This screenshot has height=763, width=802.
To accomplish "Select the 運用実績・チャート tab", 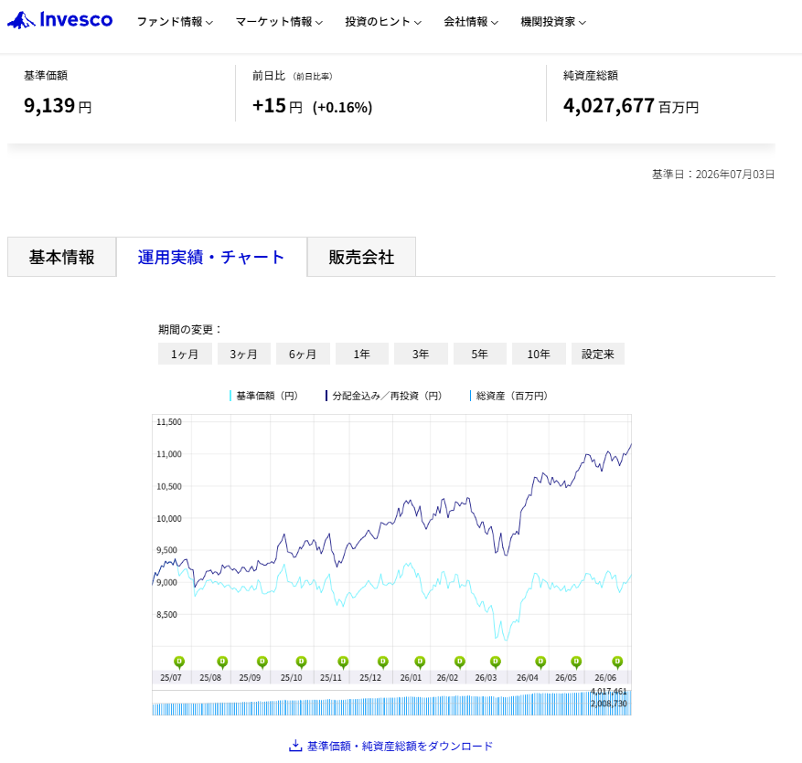I will [x=211, y=257].
